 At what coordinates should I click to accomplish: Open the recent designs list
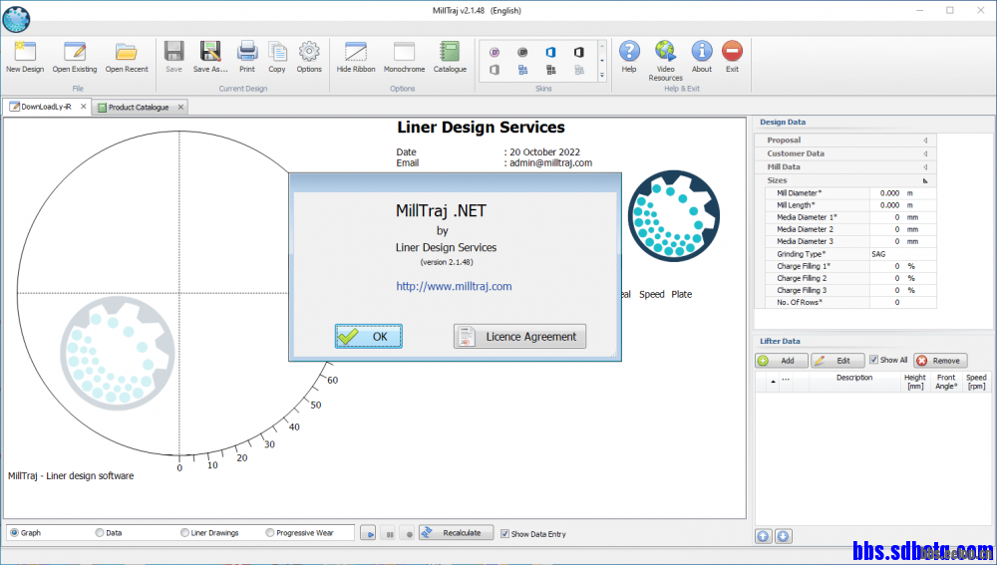pyautogui.click(x=127, y=57)
